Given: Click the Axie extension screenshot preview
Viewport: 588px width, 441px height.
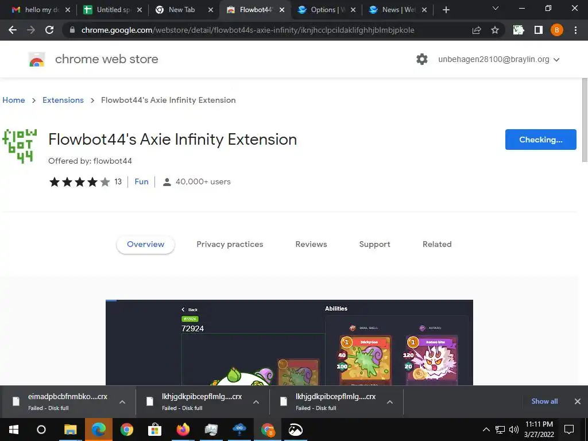Looking at the screenshot, I should click(x=289, y=342).
